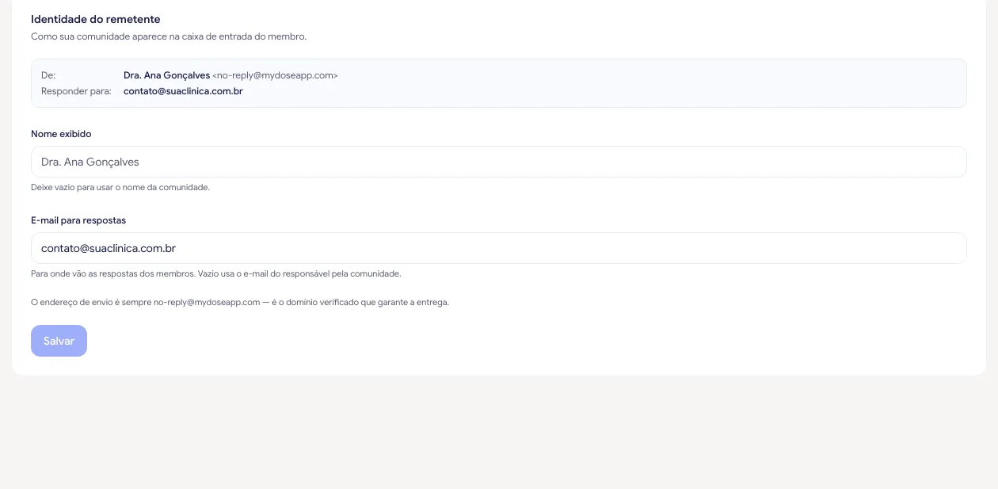Focus the Nome exibido input field
The width and height of the screenshot is (998, 489).
point(498,162)
